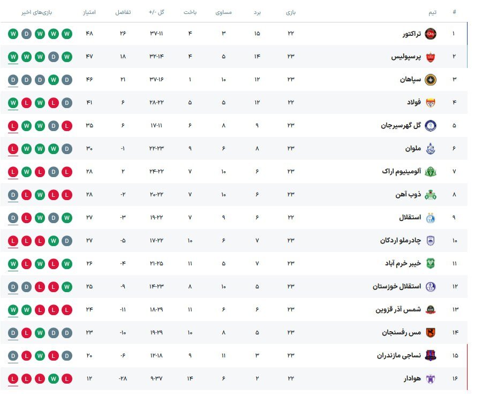The image size is (482, 397).
Task: Click the برد column header
Action: (x=257, y=12)
